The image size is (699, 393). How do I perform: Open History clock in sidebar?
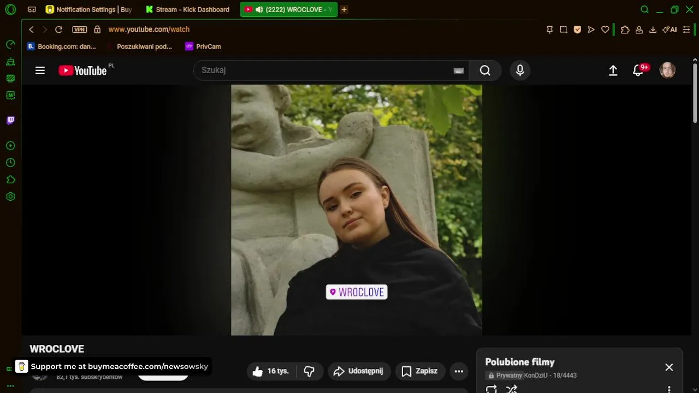point(10,163)
